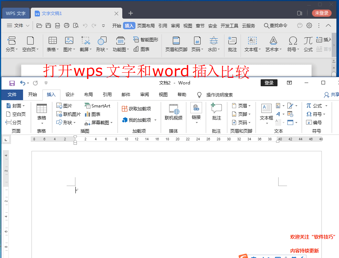Expand Word 屏幕截图 dropdown
The image size is (339, 258).
pyautogui.click(x=112, y=123)
